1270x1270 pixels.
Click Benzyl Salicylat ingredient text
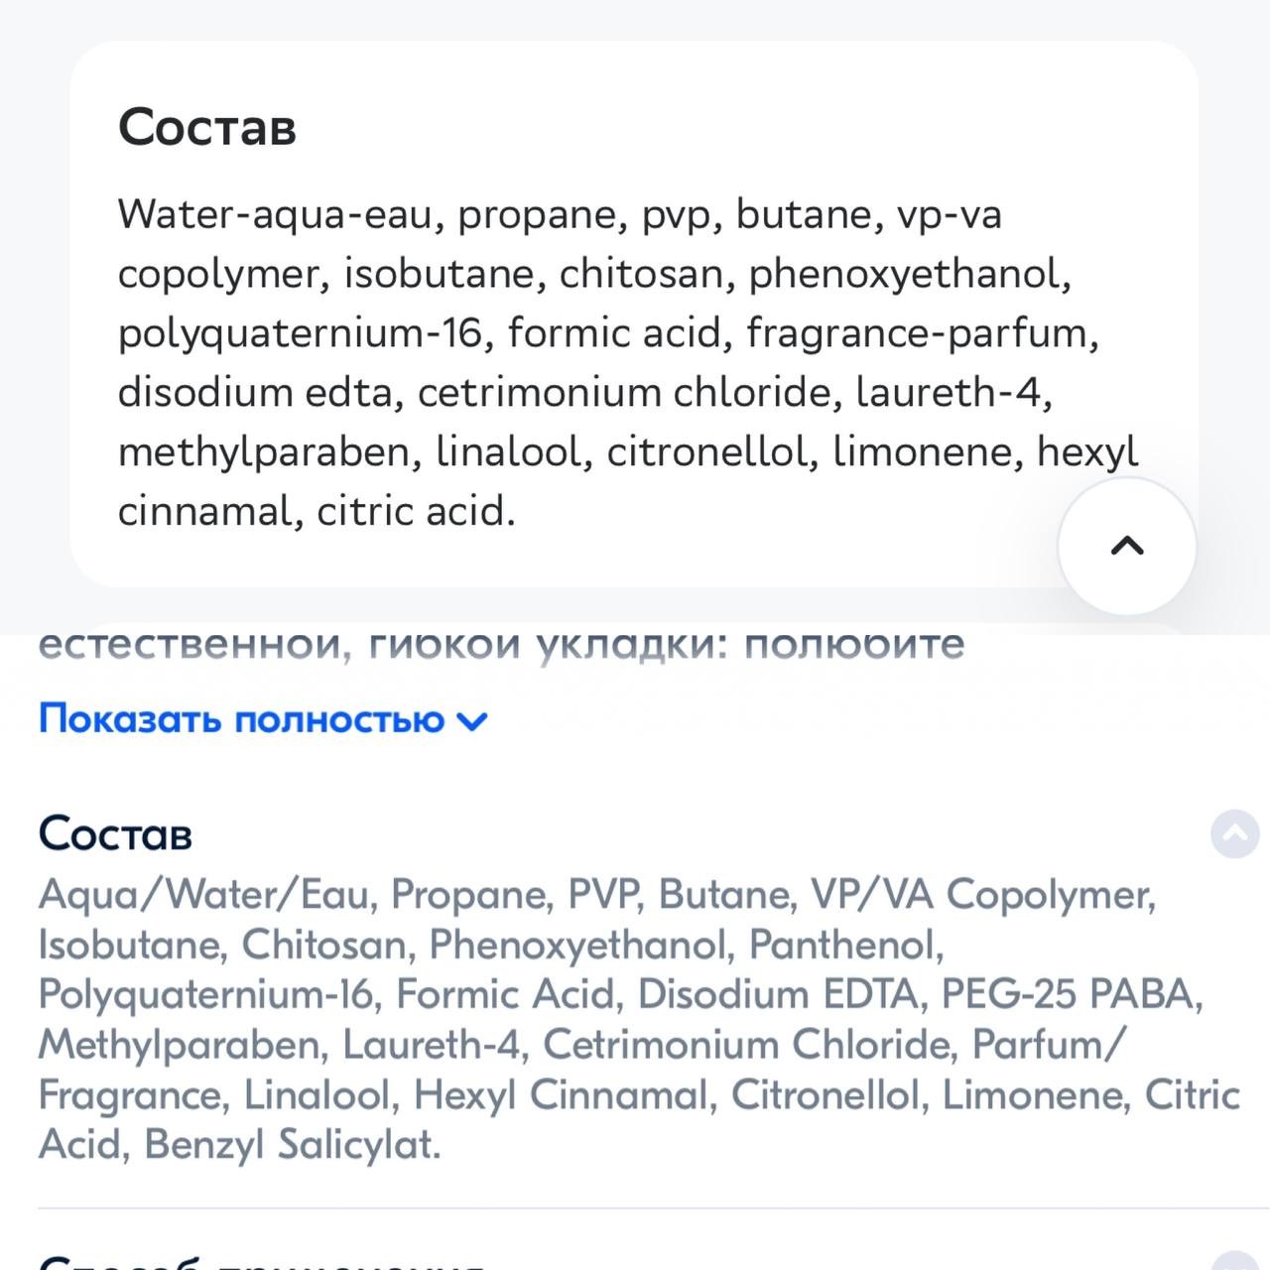pos(292,1145)
